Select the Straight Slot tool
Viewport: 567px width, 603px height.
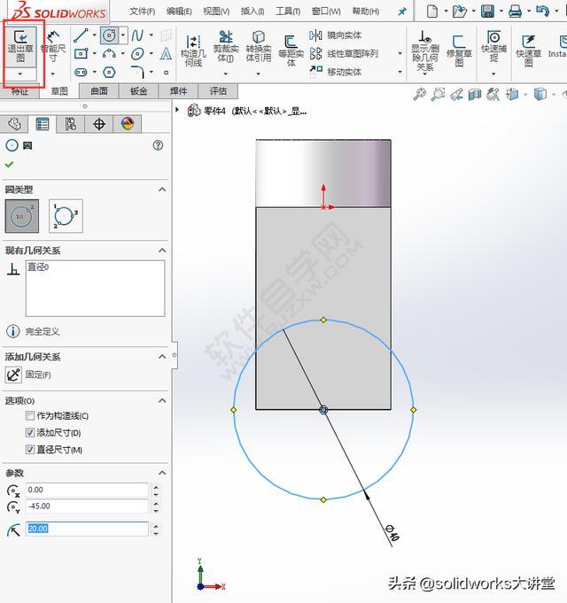pyautogui.click(x=81, y=72)
